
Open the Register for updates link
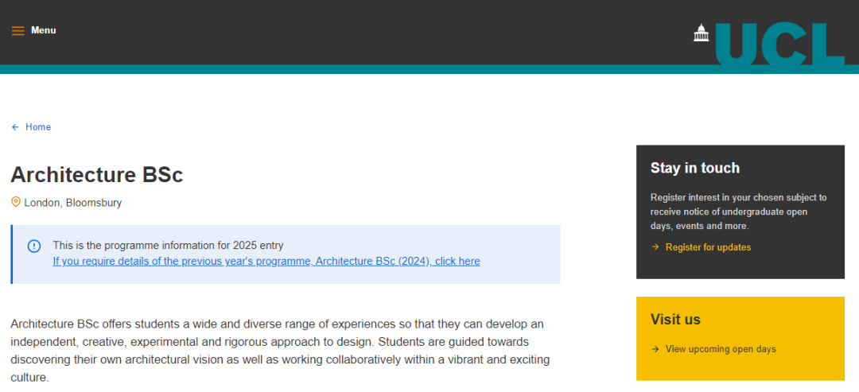point(708,247)
